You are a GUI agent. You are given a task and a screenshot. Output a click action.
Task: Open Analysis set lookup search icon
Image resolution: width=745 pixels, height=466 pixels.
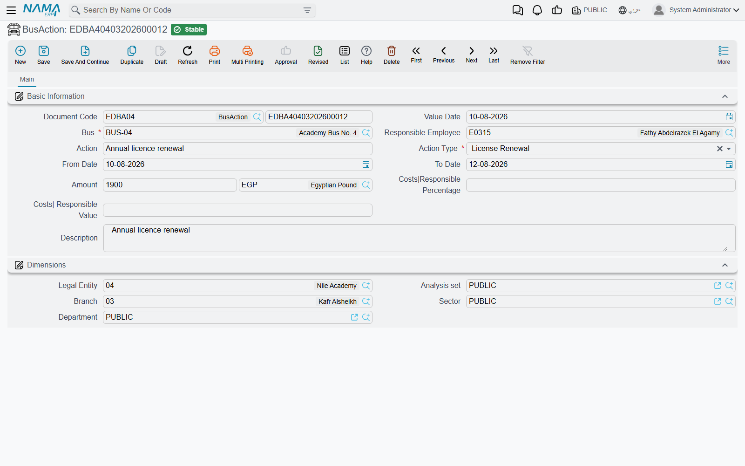(729, 286)
